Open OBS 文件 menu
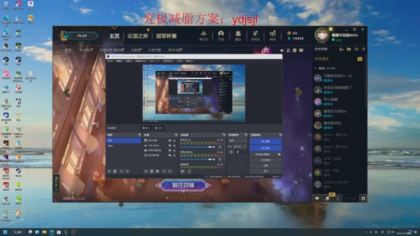The width and height of the screenshot is (420, 236). tap(110, 61)
